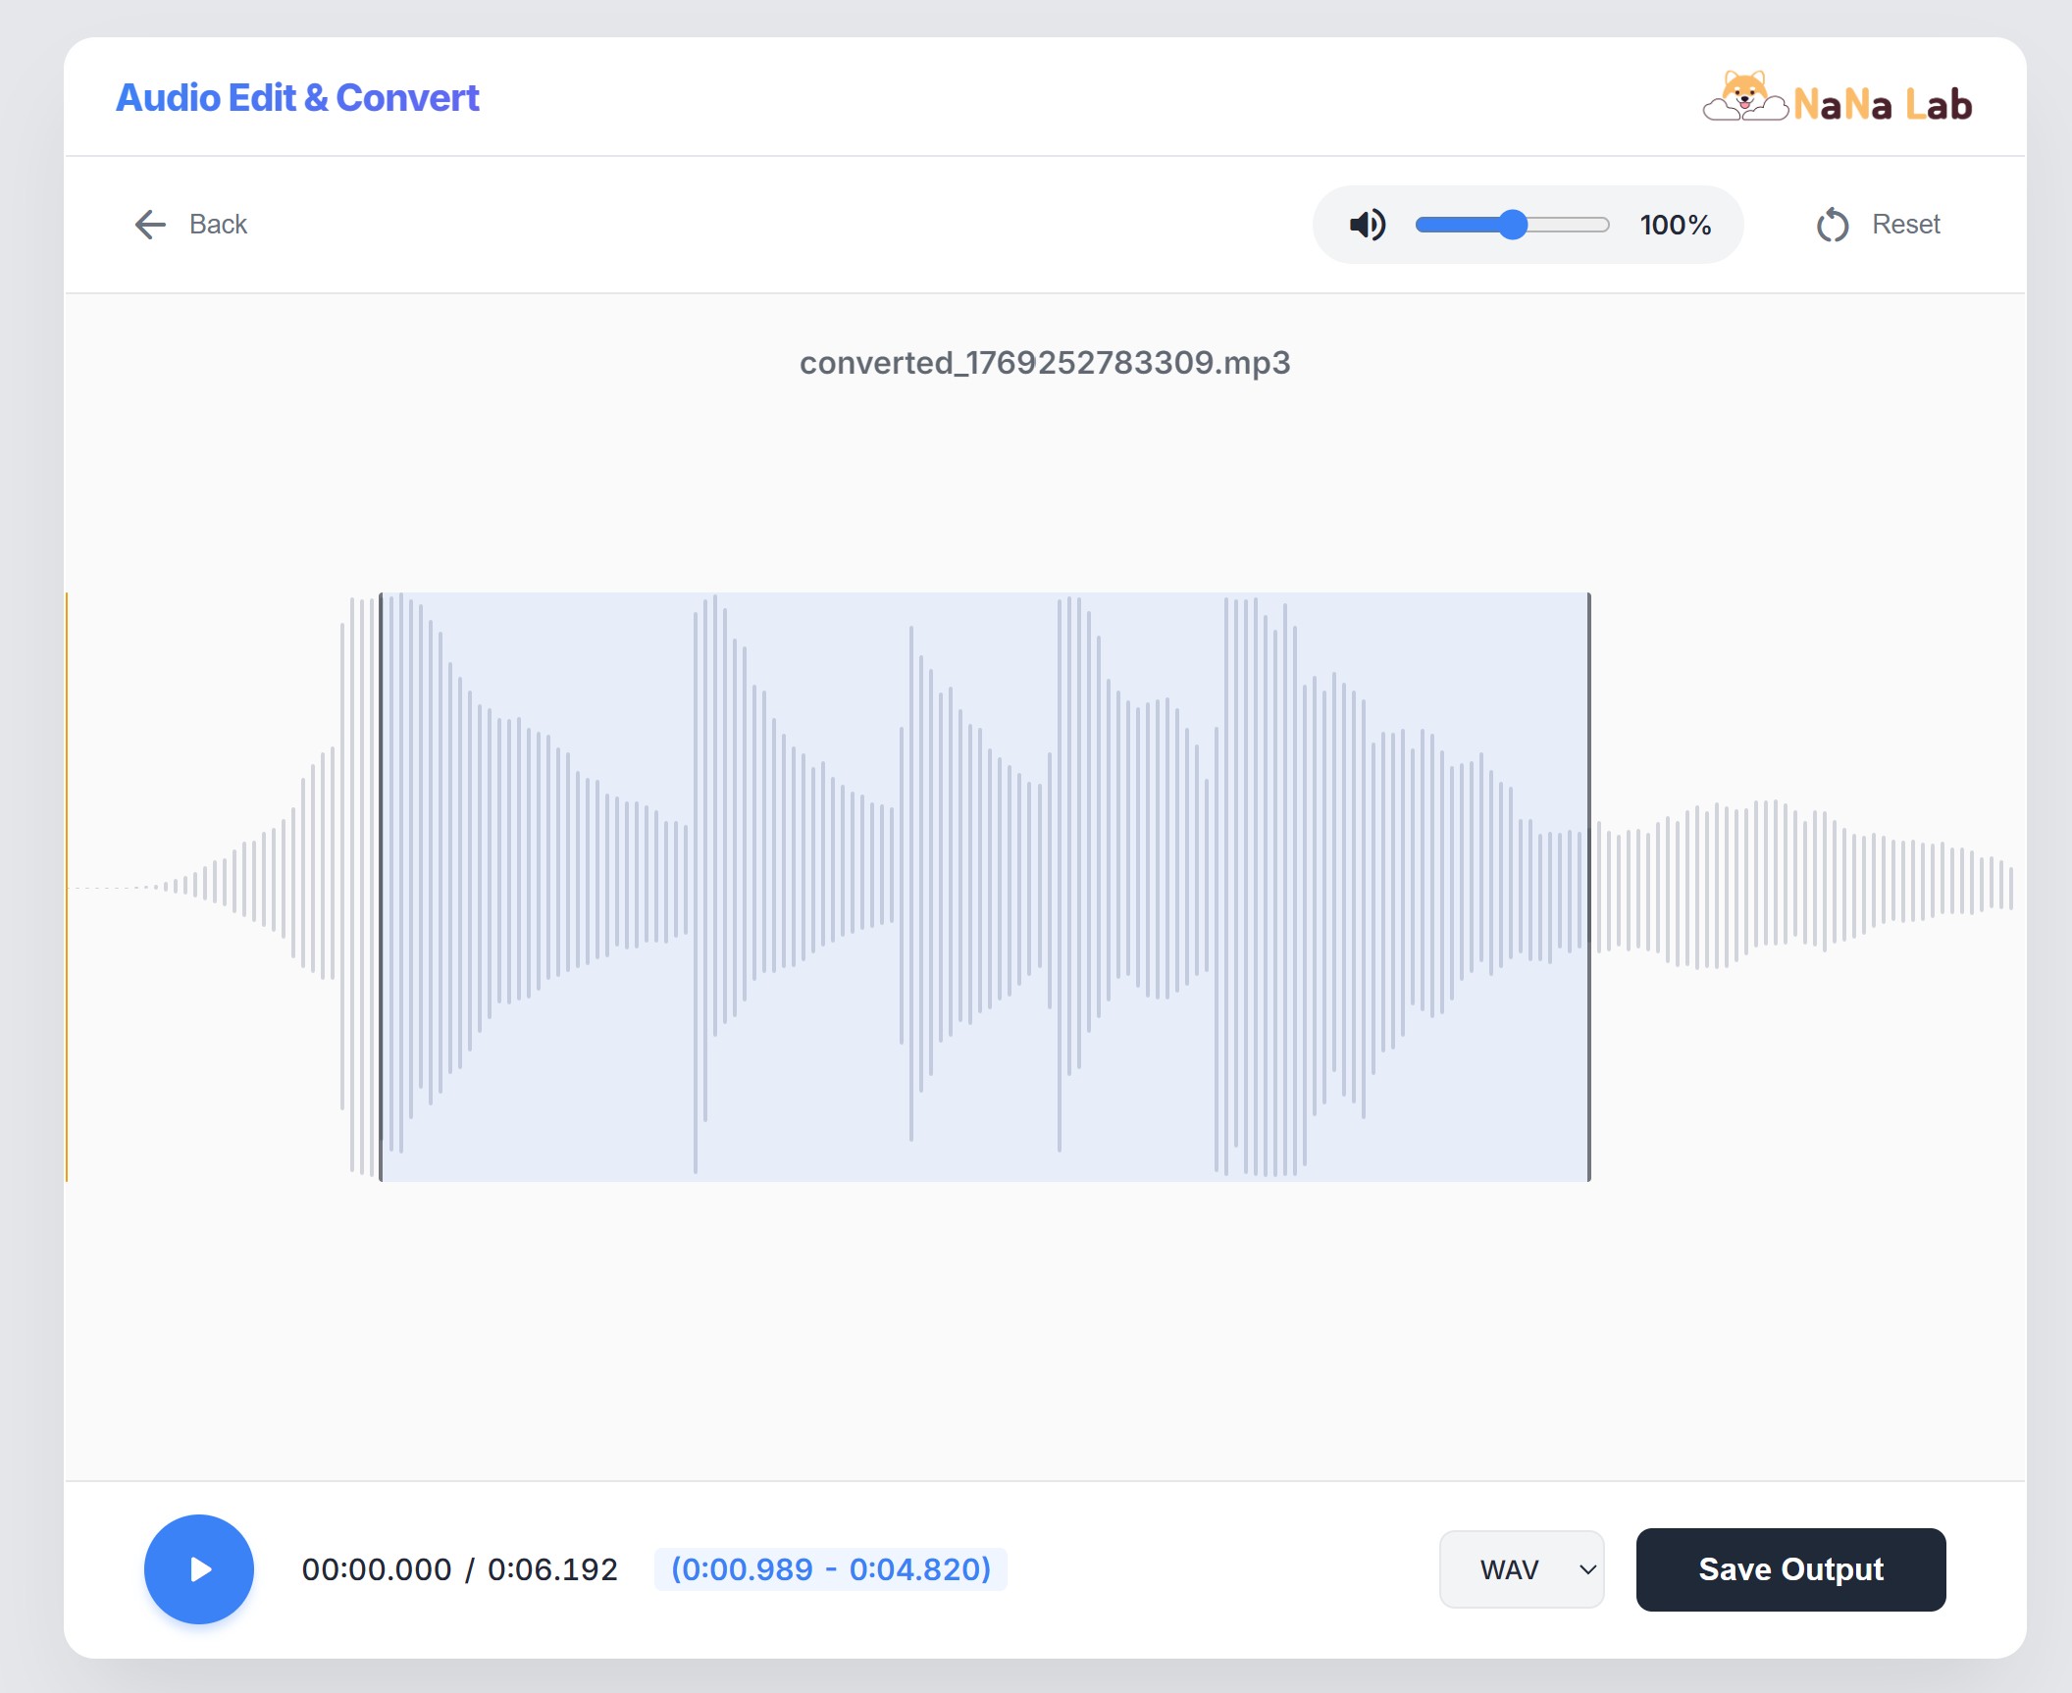Click inside the highlighted waveform selection region
Viewport: 2072px width, 1693px height.
[x=985, y=887]
